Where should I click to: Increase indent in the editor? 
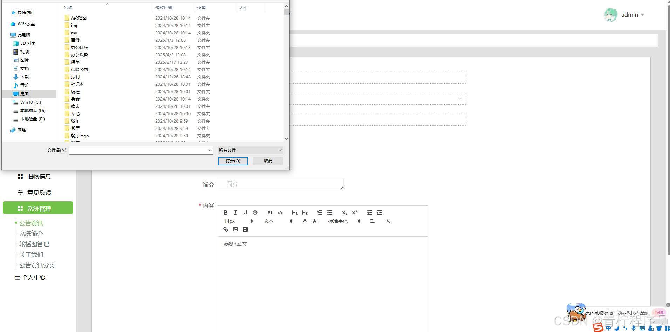(380, 213)
